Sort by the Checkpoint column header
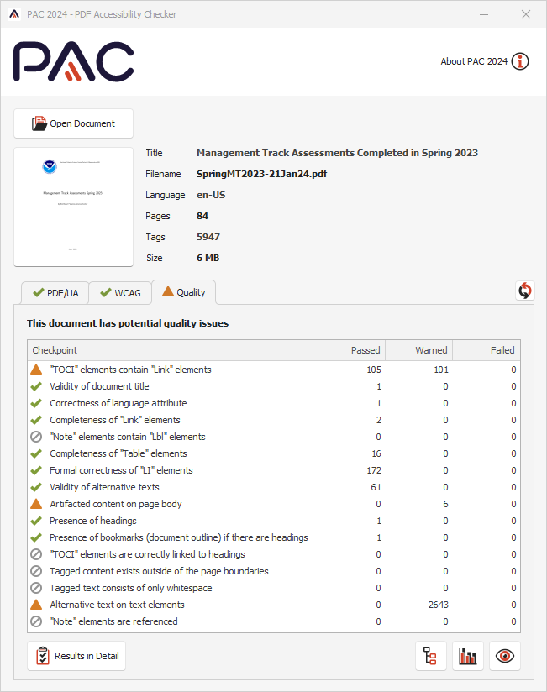 click(172, 350)
